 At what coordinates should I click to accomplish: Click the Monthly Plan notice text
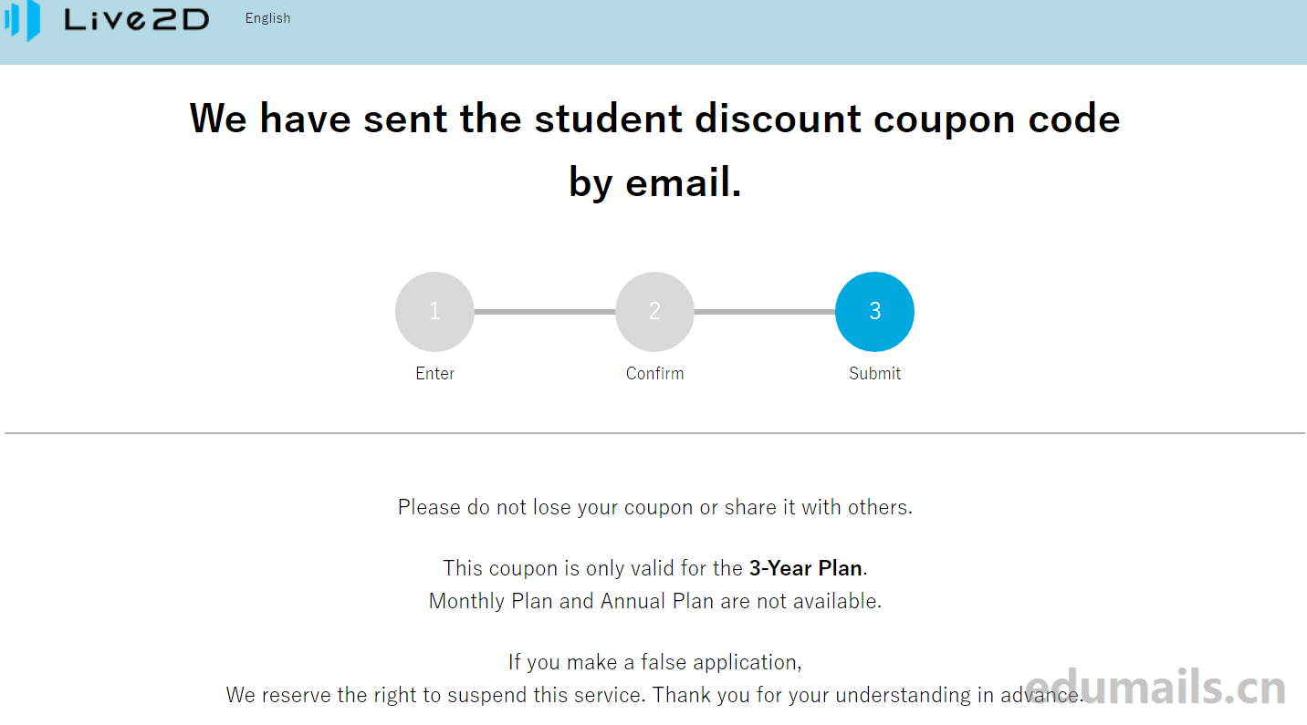pyautogui.click(x=653, y=601)
